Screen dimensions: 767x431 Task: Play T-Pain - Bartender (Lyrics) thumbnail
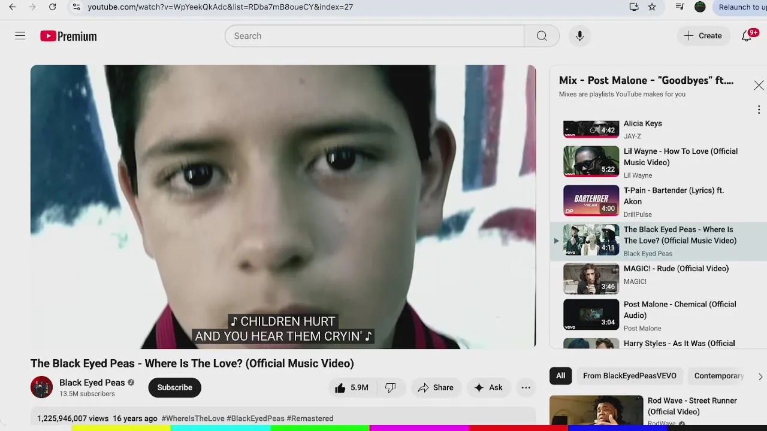point(591,201)
